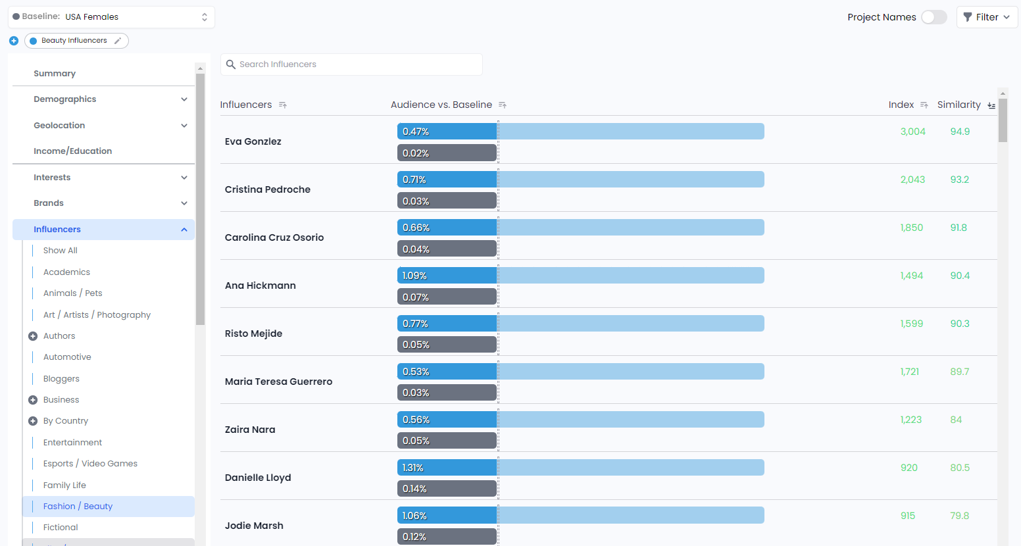The height and width of the screenshot is (546, 1021).
Task: Click the blue plus icon to add audience
Action: coord(14,41)
